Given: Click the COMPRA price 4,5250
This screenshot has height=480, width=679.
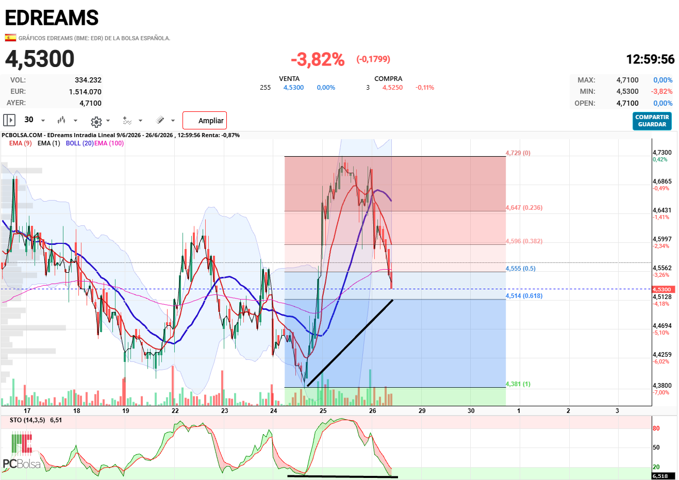Looking at the screenshot, I should (x=392, y=88).
